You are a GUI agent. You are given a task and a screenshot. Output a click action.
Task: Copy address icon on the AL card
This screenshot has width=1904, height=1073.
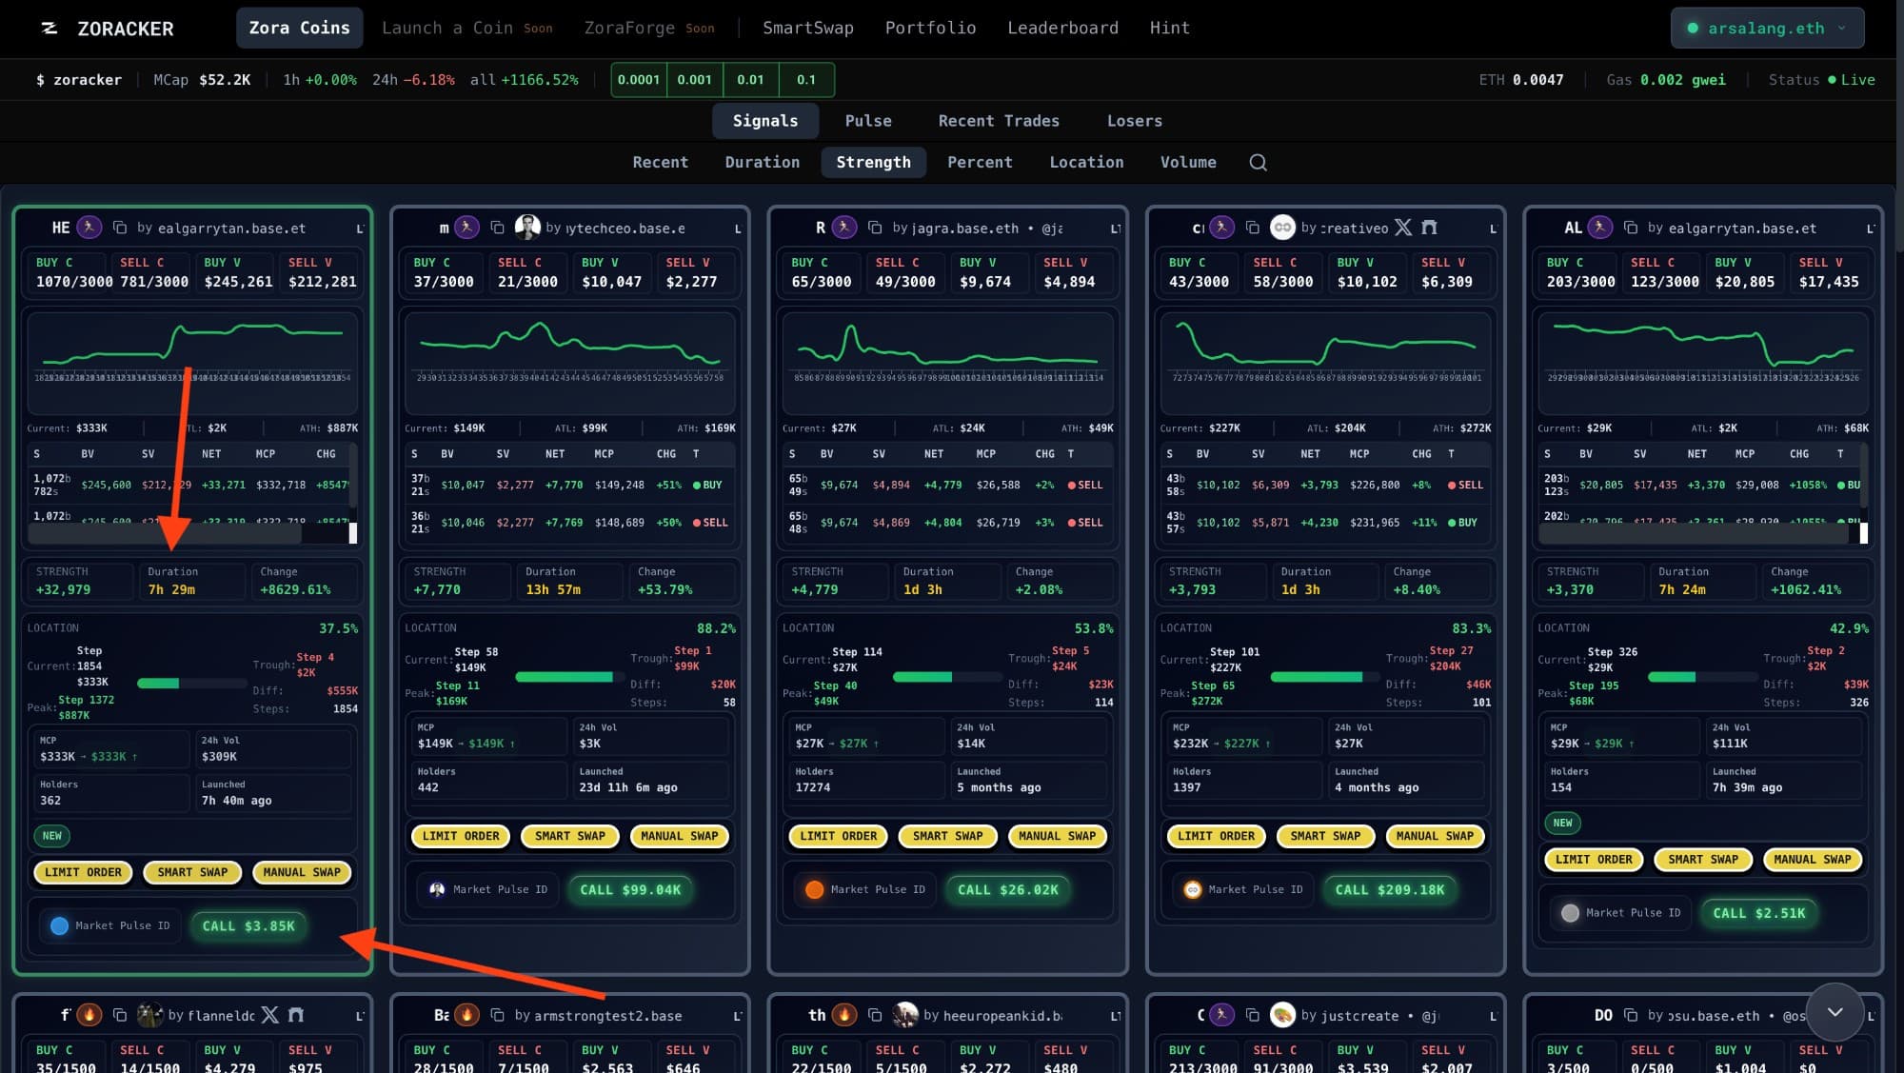click(1630, 228)
